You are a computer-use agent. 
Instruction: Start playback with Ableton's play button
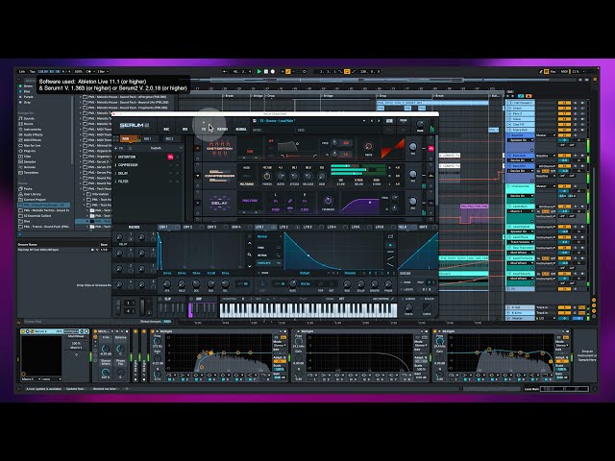258,72
